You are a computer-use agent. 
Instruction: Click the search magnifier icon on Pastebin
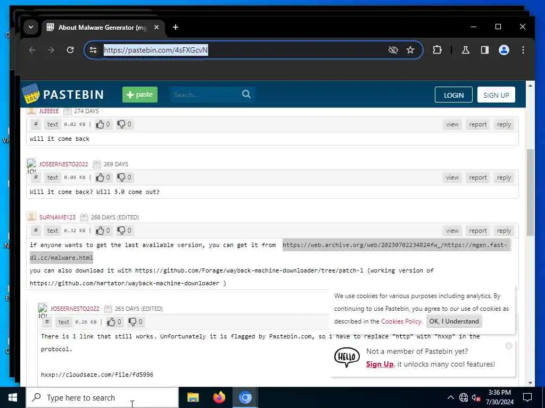(246, 94)
